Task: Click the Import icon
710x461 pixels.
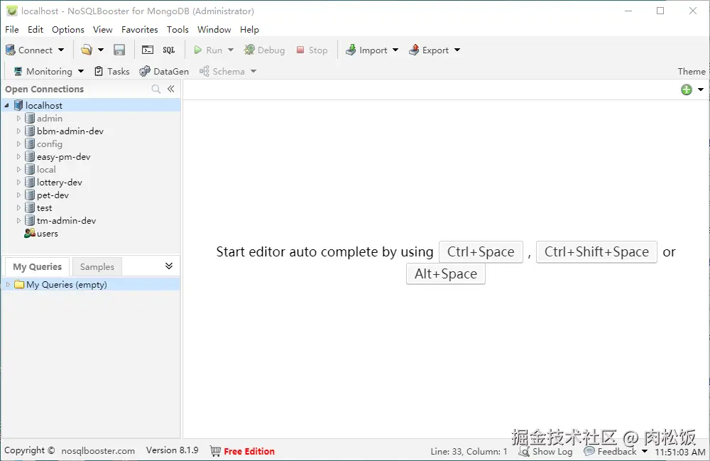Action: tap(351, 50)
